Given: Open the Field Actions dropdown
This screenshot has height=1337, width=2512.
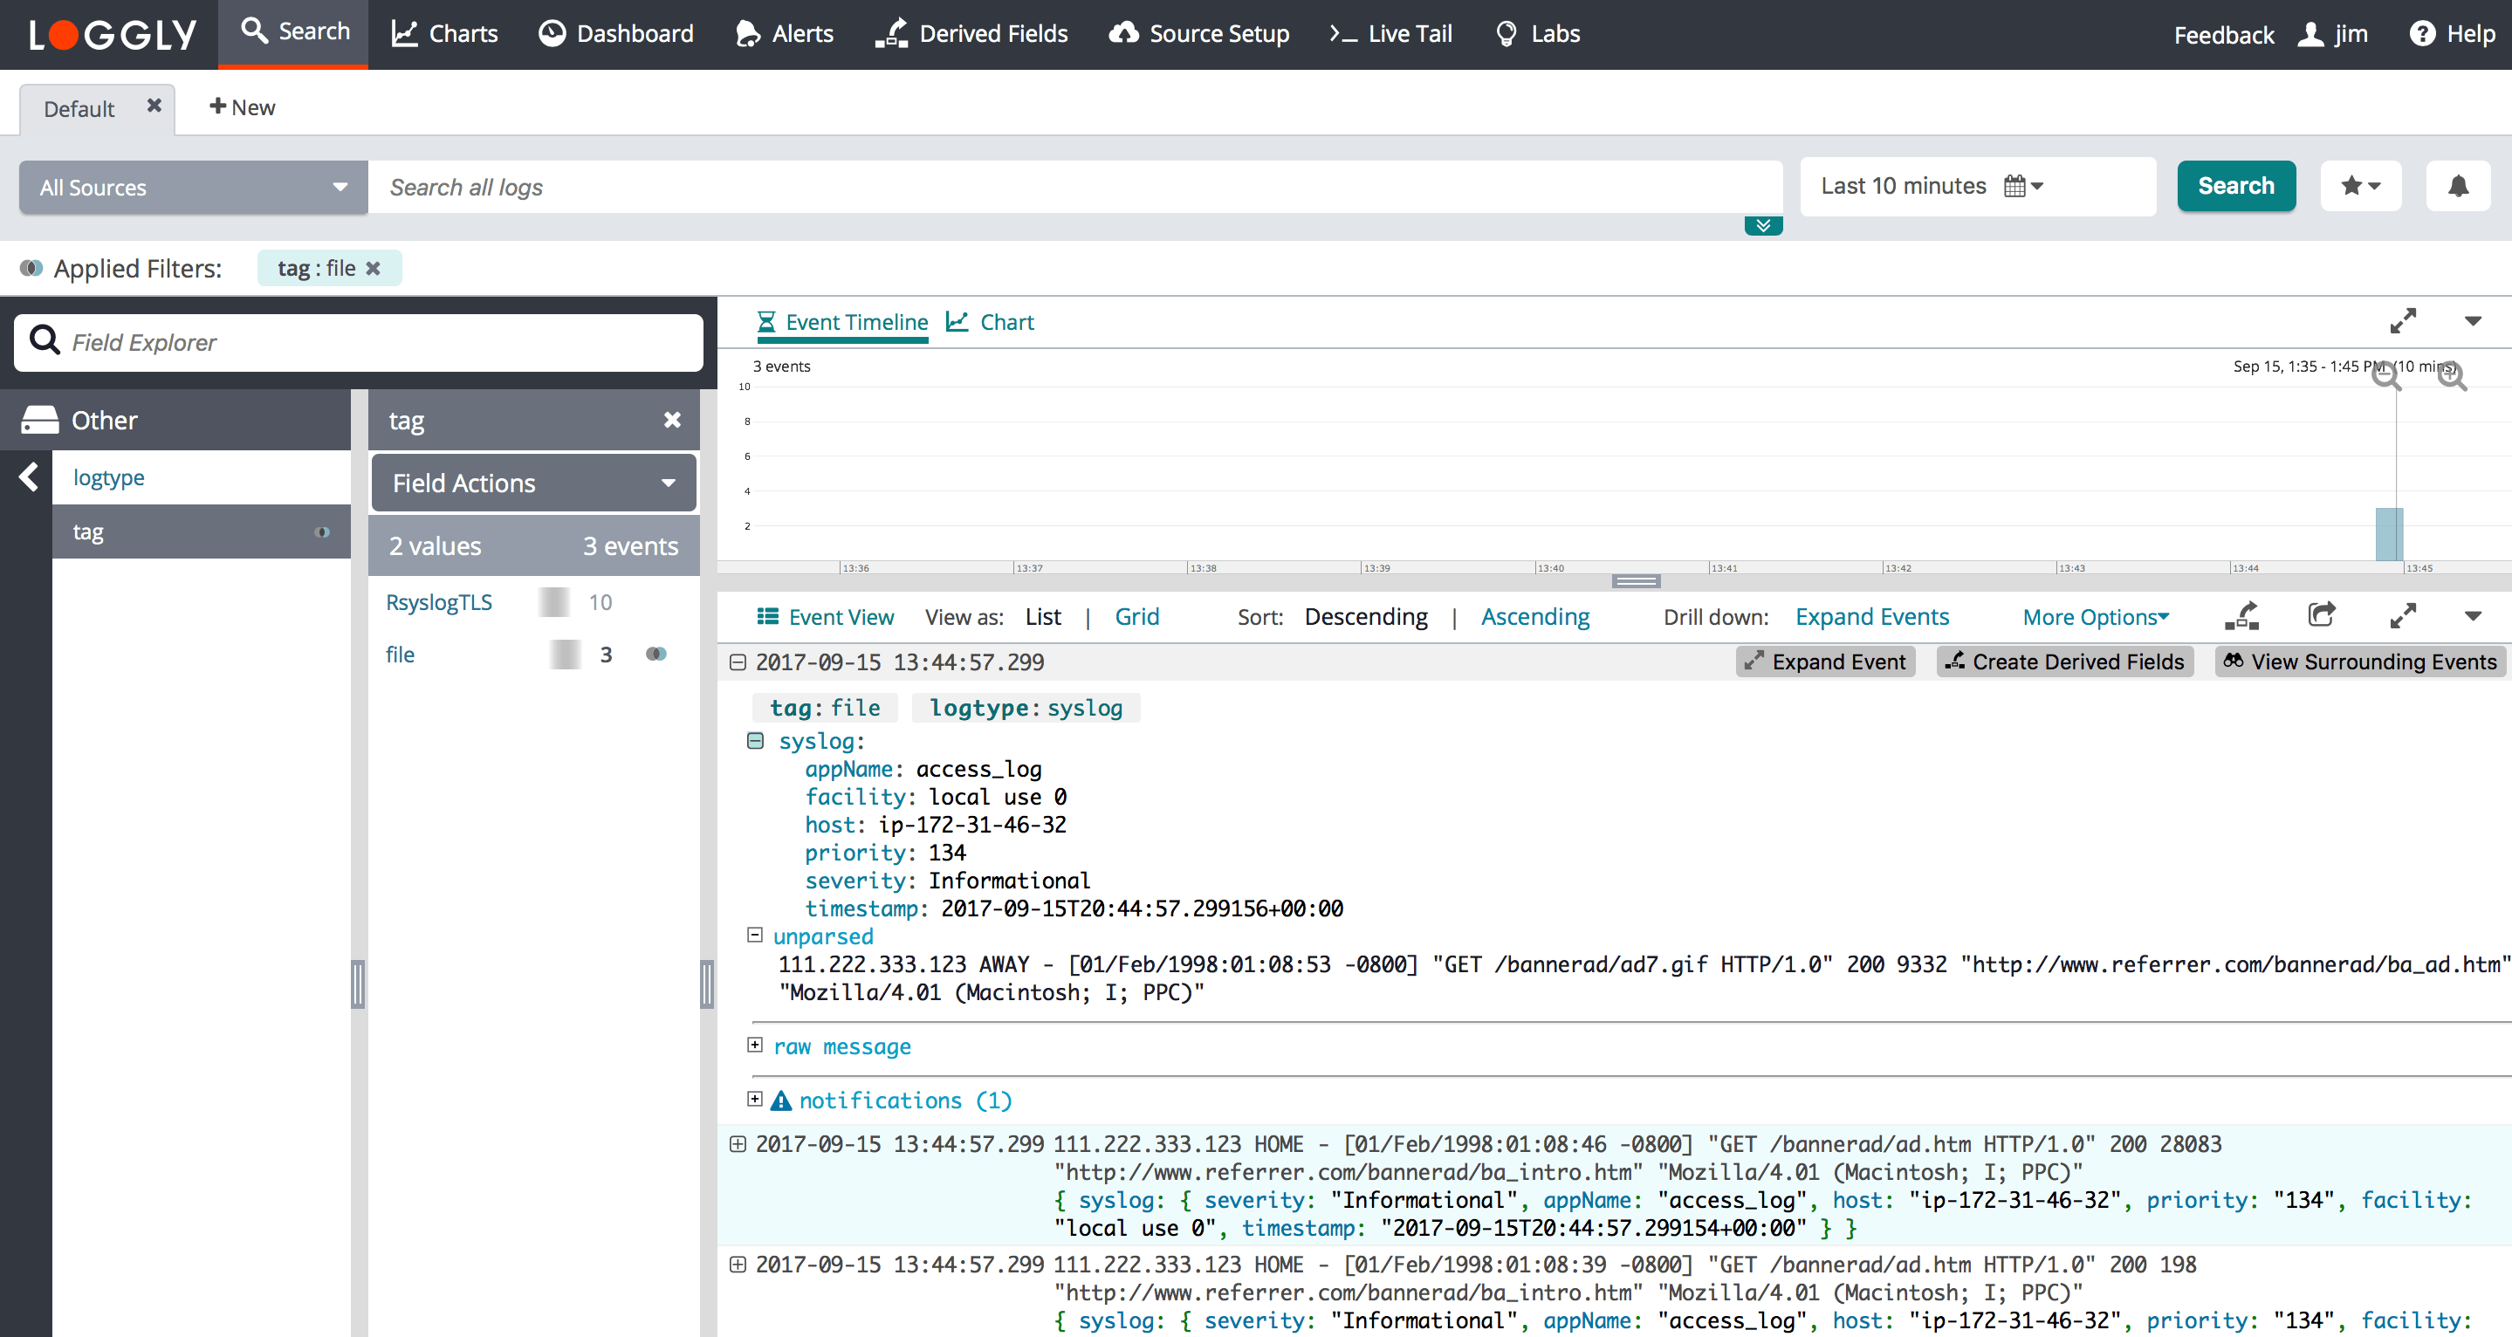Looking at the screenshot, I should coord(533,482).
